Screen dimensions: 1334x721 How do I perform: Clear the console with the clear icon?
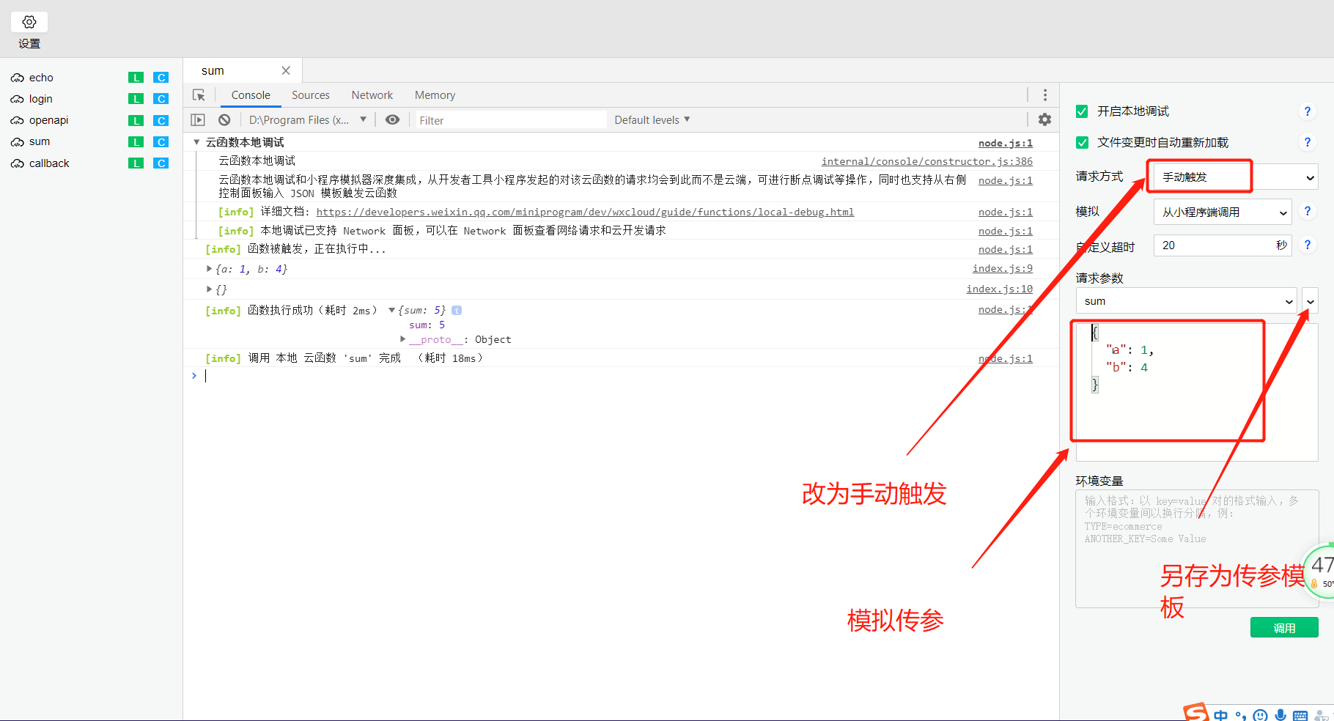tap(224, 119)
